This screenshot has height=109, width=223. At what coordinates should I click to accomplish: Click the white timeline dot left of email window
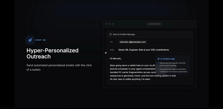[106, 53]
